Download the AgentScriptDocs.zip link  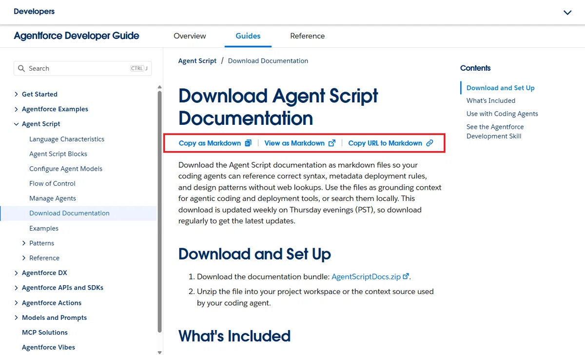[366, 276]
